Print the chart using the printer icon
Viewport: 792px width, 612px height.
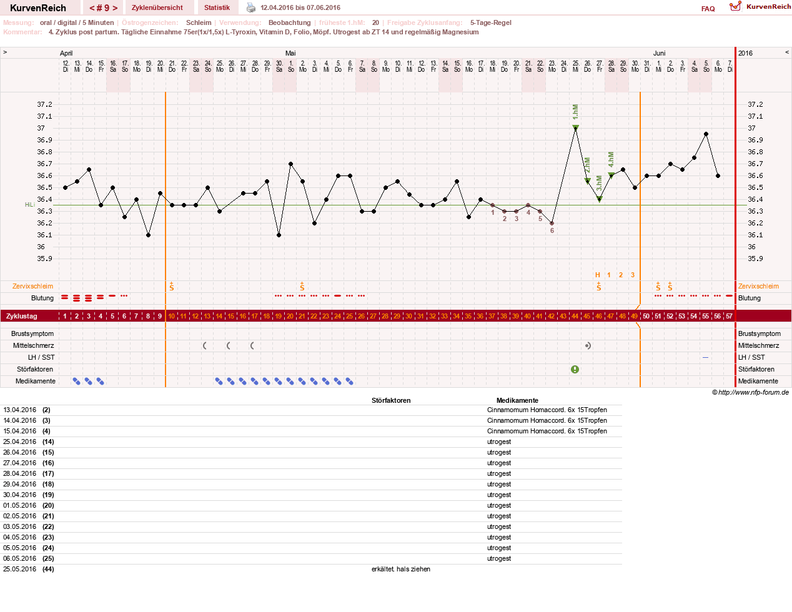tap(251, 7)
